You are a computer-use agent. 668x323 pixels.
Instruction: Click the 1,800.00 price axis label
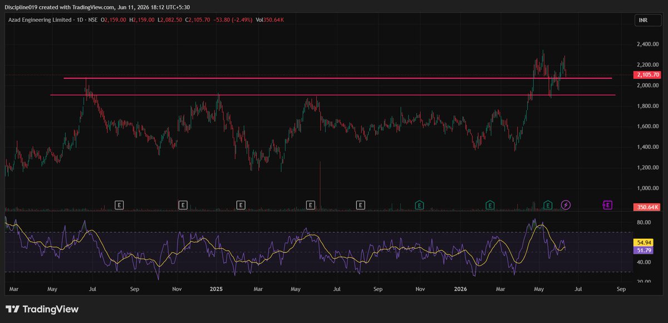pyautogui.click(x=648, y=106)
